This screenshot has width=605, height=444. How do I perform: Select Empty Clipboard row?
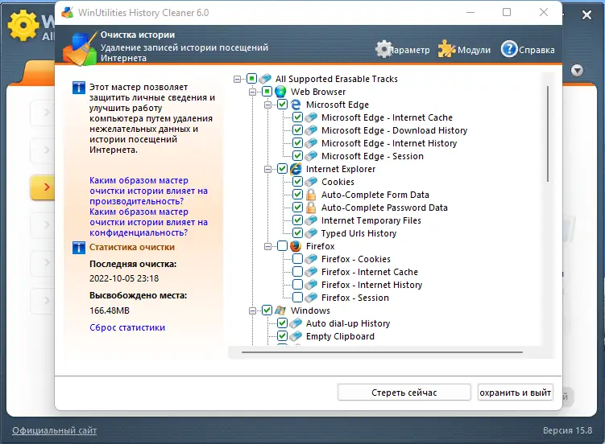point(340,336)
